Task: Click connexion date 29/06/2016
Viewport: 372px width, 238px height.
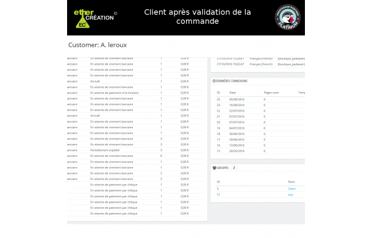Action: [237, 140]
